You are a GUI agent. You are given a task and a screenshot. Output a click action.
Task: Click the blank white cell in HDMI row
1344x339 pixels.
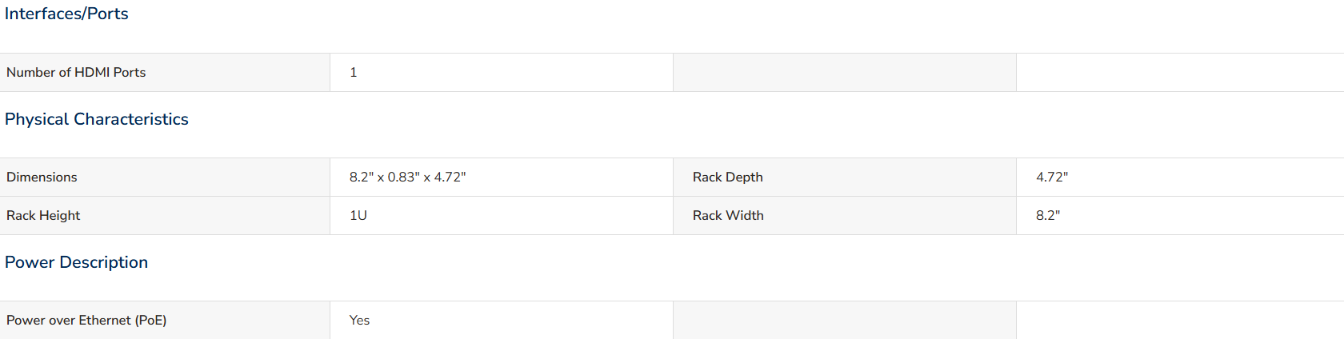click(x=1180, y=72)
